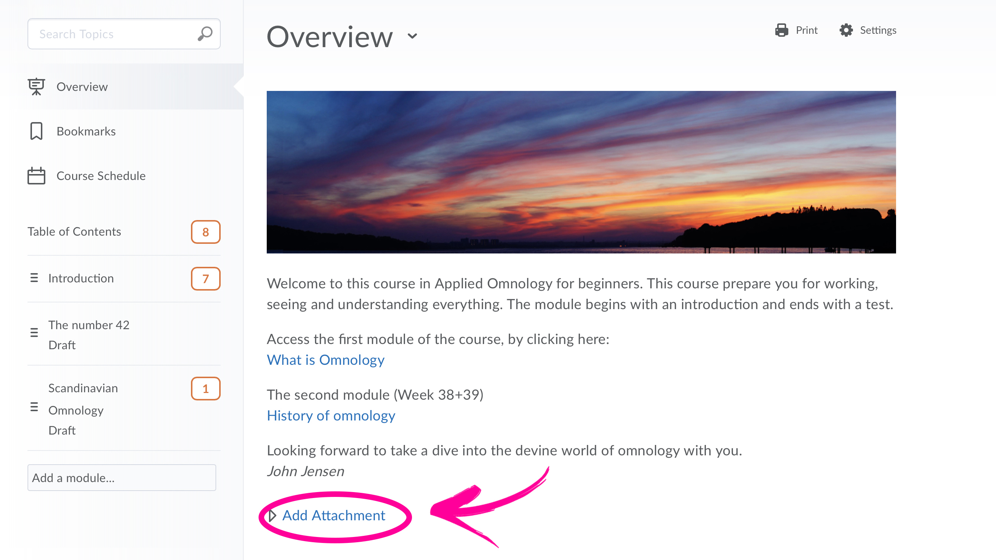Click the Bookmarks ribbon icon
Screen dimensions: 996x560
coord(36,131)
